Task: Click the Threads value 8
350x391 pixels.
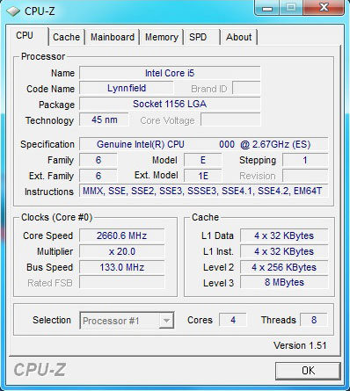Action: [x=314, y=320]
